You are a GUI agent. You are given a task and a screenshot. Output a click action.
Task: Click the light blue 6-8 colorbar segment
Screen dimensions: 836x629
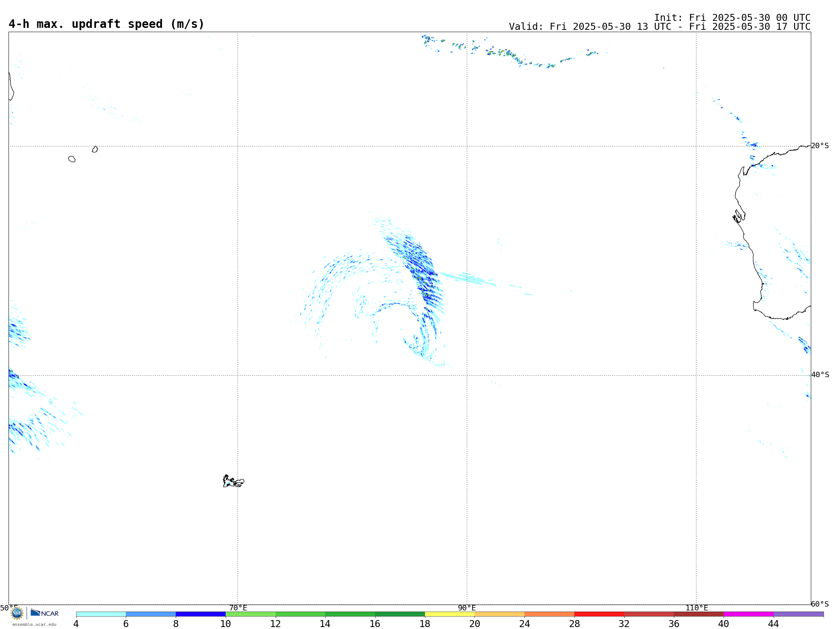pos(151,614)
